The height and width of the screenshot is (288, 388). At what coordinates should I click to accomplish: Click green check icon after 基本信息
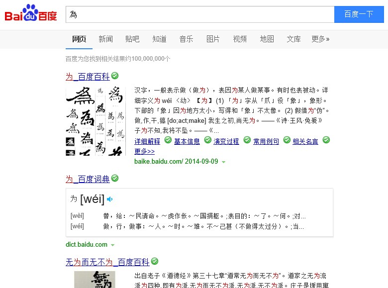(208, 140)
